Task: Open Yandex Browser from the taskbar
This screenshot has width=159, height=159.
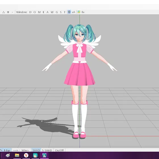Action: [x=26, y=155]
